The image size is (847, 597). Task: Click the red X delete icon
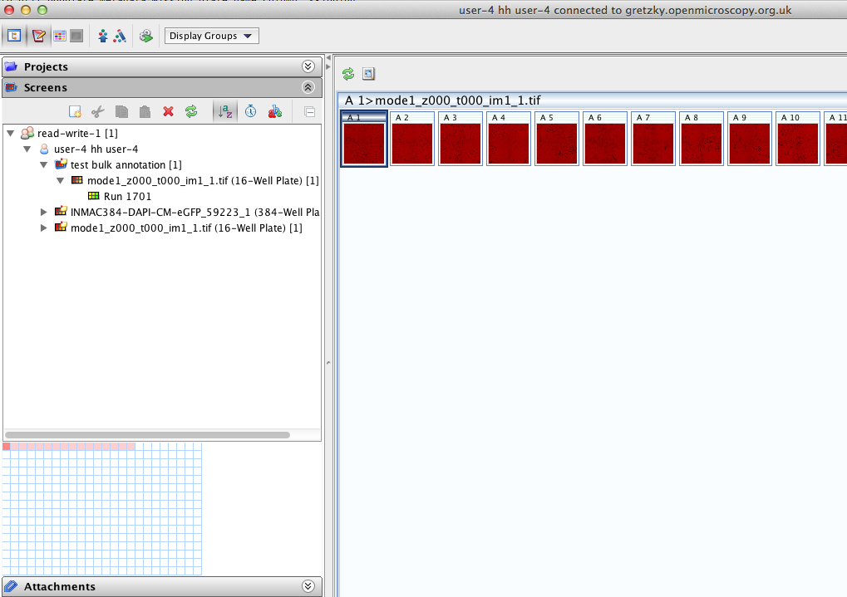coord(168,112)
